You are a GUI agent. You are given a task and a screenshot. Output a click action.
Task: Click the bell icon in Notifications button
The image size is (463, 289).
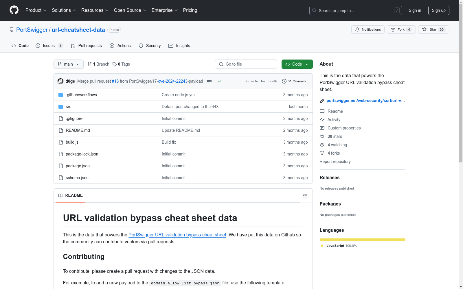(357, 29)
